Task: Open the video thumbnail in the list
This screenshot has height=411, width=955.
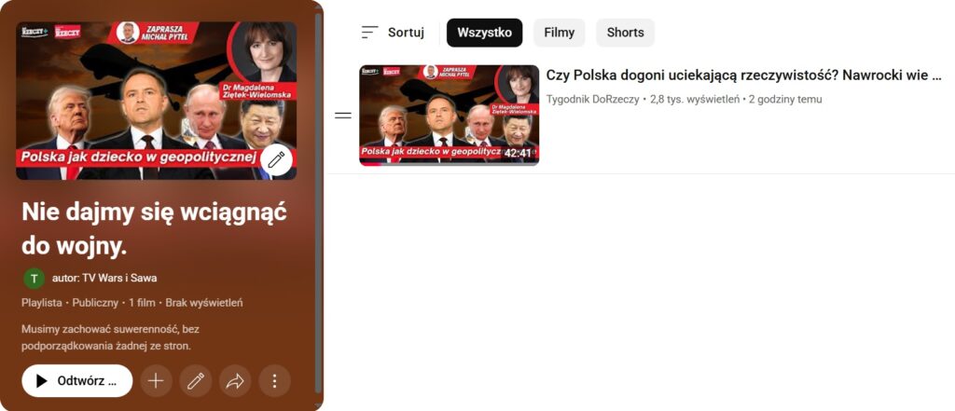Action: (449, 116)
